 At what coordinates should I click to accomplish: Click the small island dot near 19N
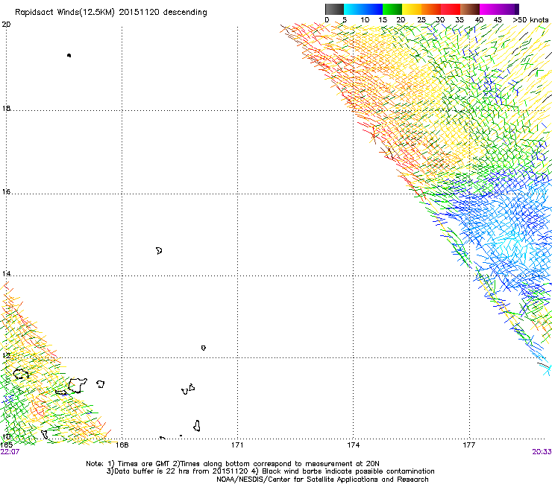69,55
